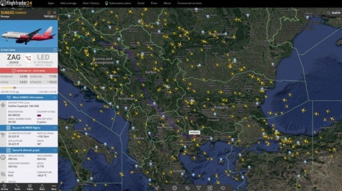Viewport: 342px width, 191px height.
Task: Click the Share icon for flight SU6632
Action: click(x=42, y=186)
